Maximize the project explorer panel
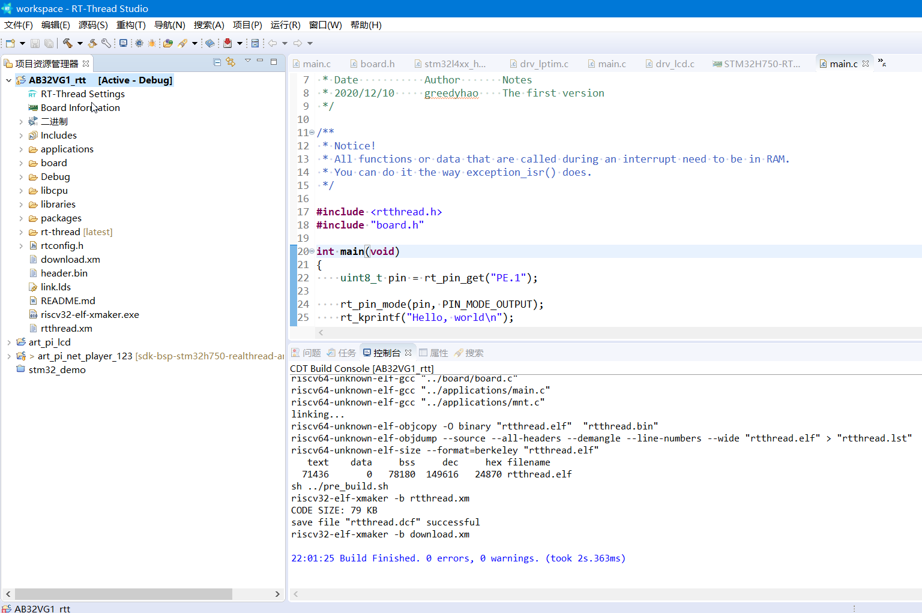The width and height of the screenshot is (922, 613). (x=274, y=61)
